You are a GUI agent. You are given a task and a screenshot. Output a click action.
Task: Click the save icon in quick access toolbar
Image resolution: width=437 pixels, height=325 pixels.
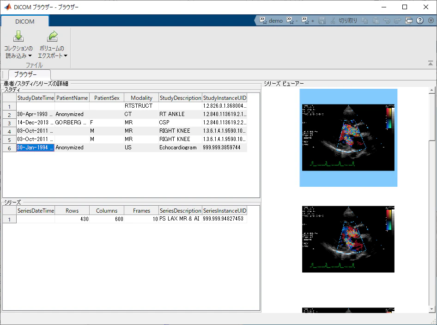pyautogui.click(x=322, y=21)
